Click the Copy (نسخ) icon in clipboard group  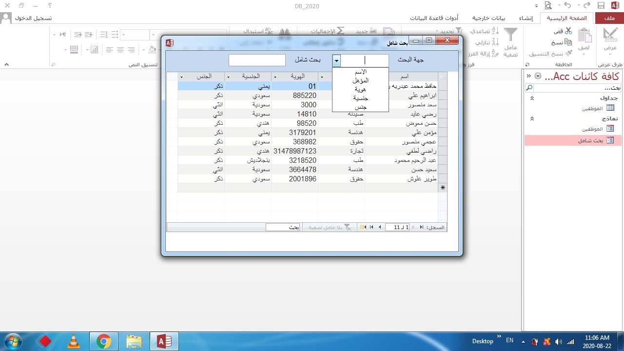(568, 42)
